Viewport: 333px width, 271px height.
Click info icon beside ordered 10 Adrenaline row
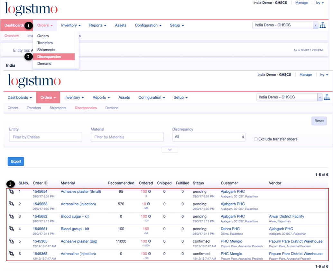148,204
